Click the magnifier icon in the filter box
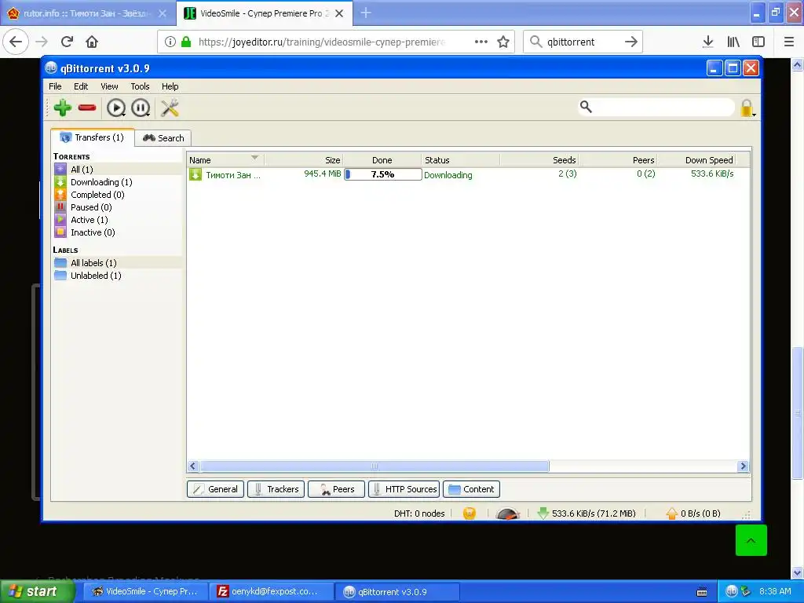The width and height of the screenshot is (804, 603). point(586,107)
